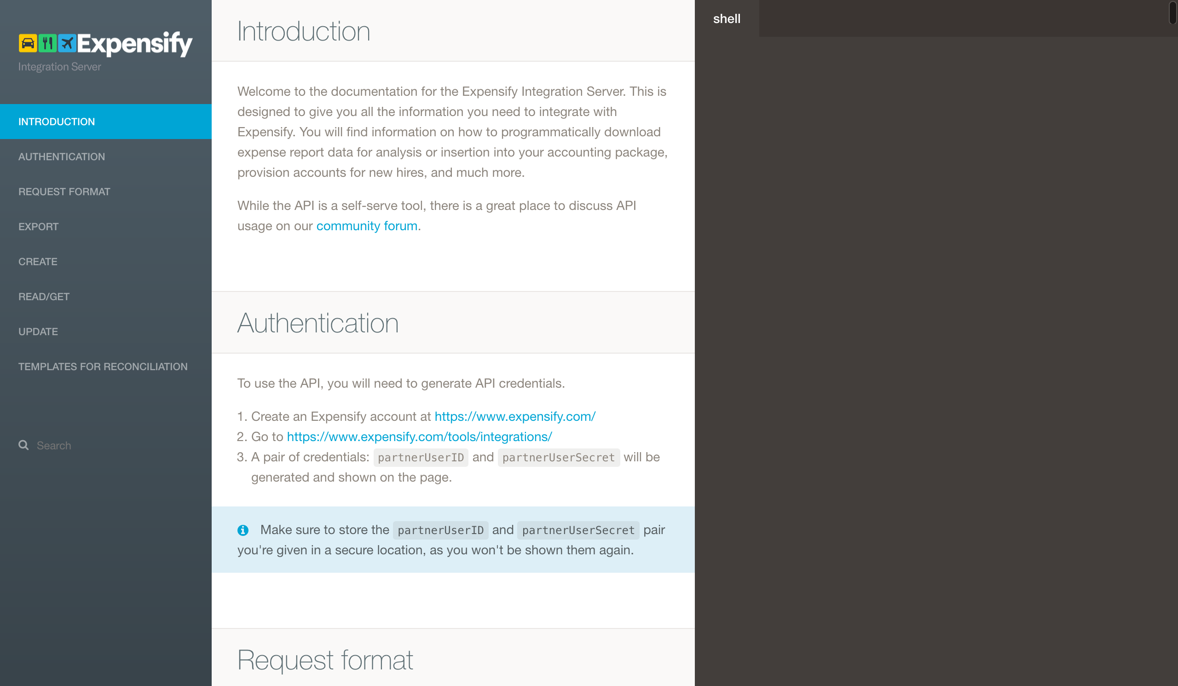Navigate to Read/Get section
The image size is (1178, 686).
(106, 297)
